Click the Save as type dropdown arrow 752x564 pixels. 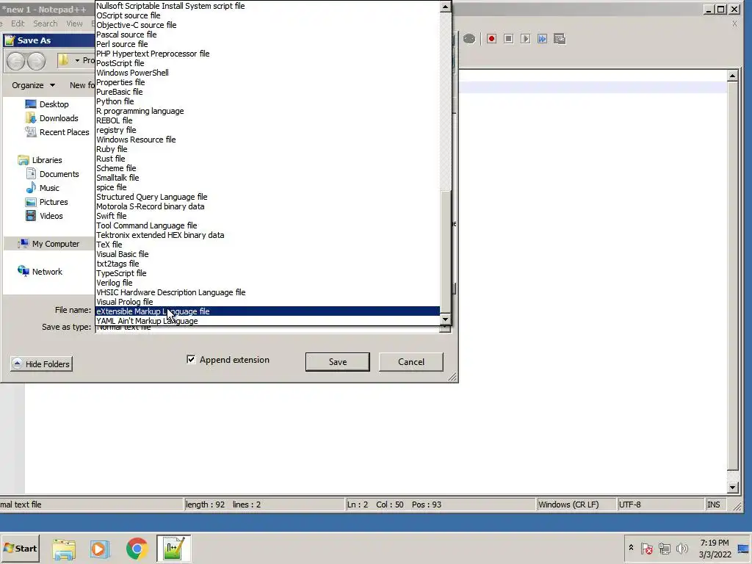[445, 328]
